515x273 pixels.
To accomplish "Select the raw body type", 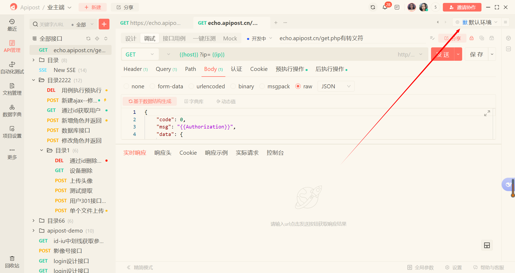I will click(x=304, y=86).
